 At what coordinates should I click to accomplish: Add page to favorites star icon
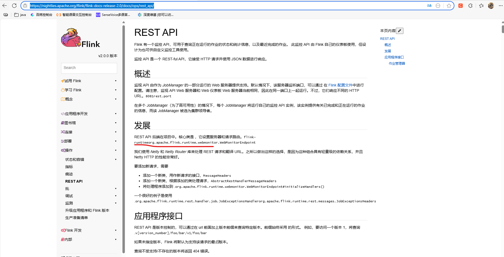[x=449, y=6]
